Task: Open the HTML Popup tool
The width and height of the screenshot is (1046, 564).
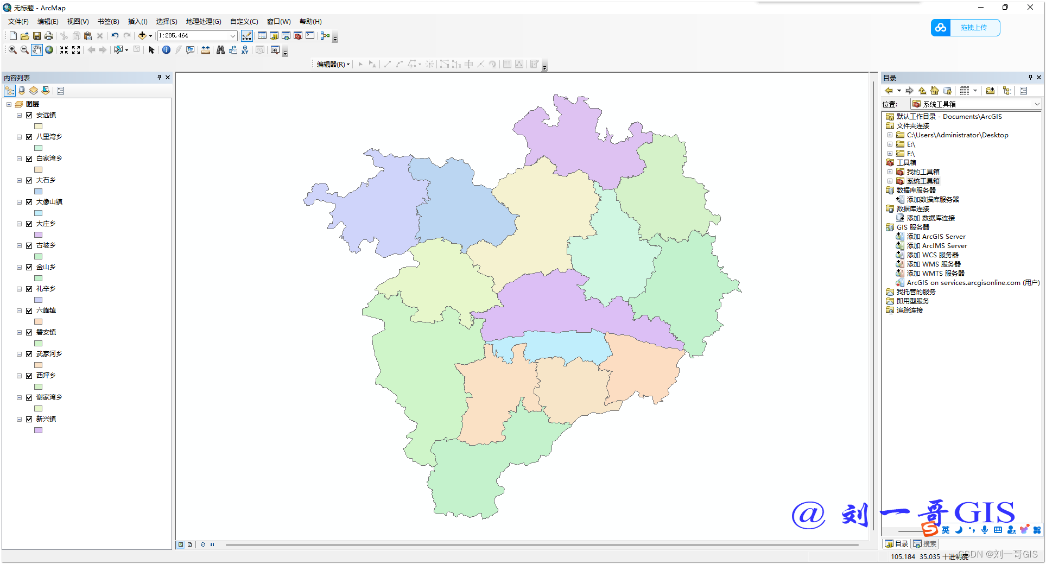Action: pyautogui.click(x=191, y=50)
